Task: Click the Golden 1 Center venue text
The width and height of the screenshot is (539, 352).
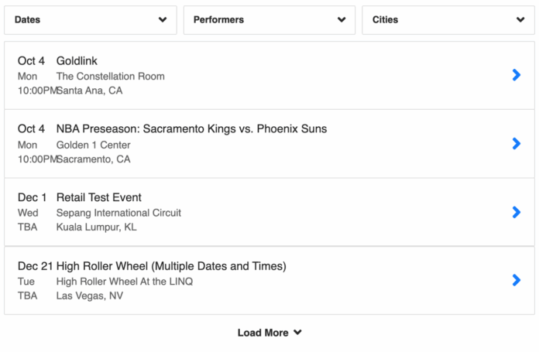Action: tap(93, 145)
